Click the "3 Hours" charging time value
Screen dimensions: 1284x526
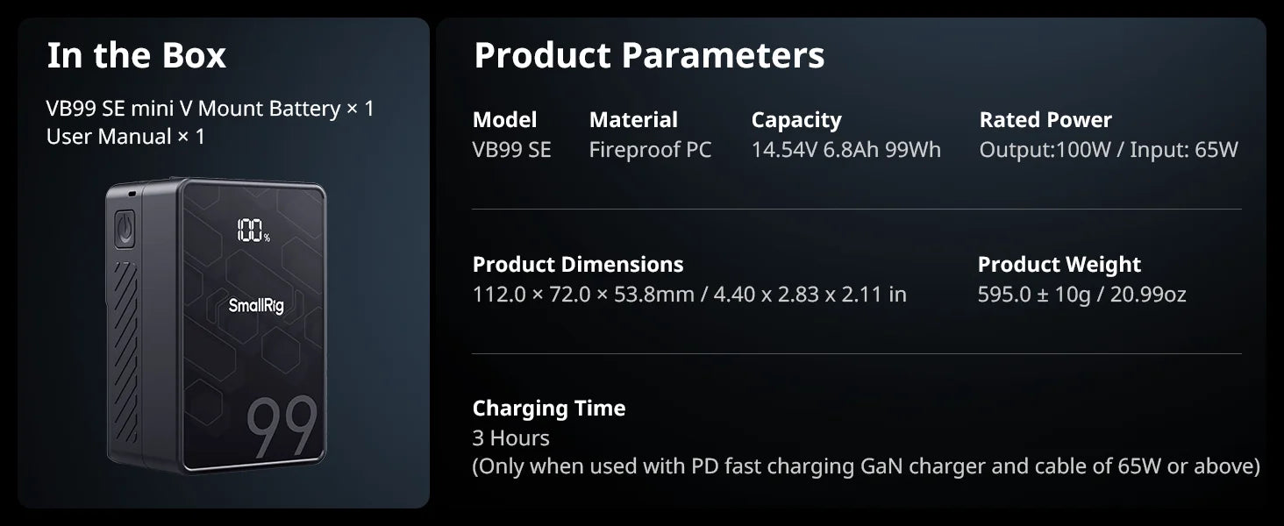[510, 438]
